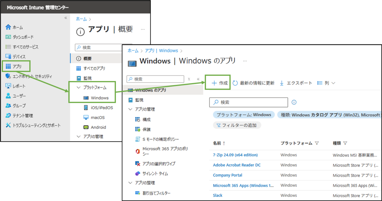382x201 pixels.
Task: Collapse the プラットフォーム section
Action: tap(79, 87)
